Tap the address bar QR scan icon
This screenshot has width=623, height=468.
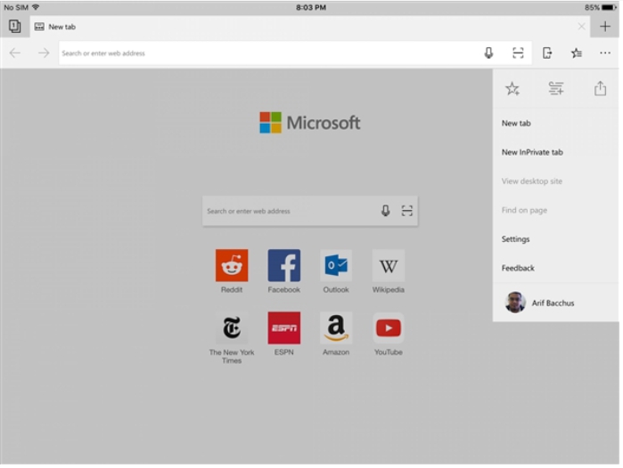coord(518,52)
